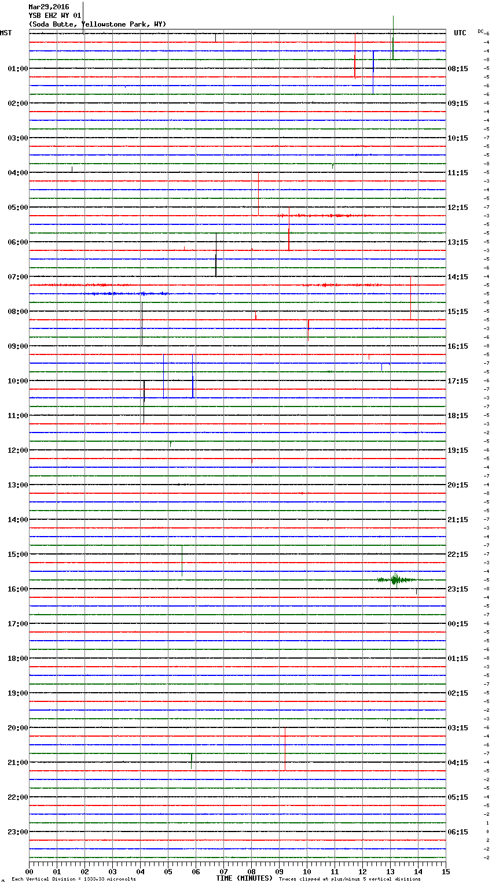The width and height of the screenshot is (492, 887).
Task: Click the red noise burst under the 05:00 trace
Action: (x=324, y=216)
